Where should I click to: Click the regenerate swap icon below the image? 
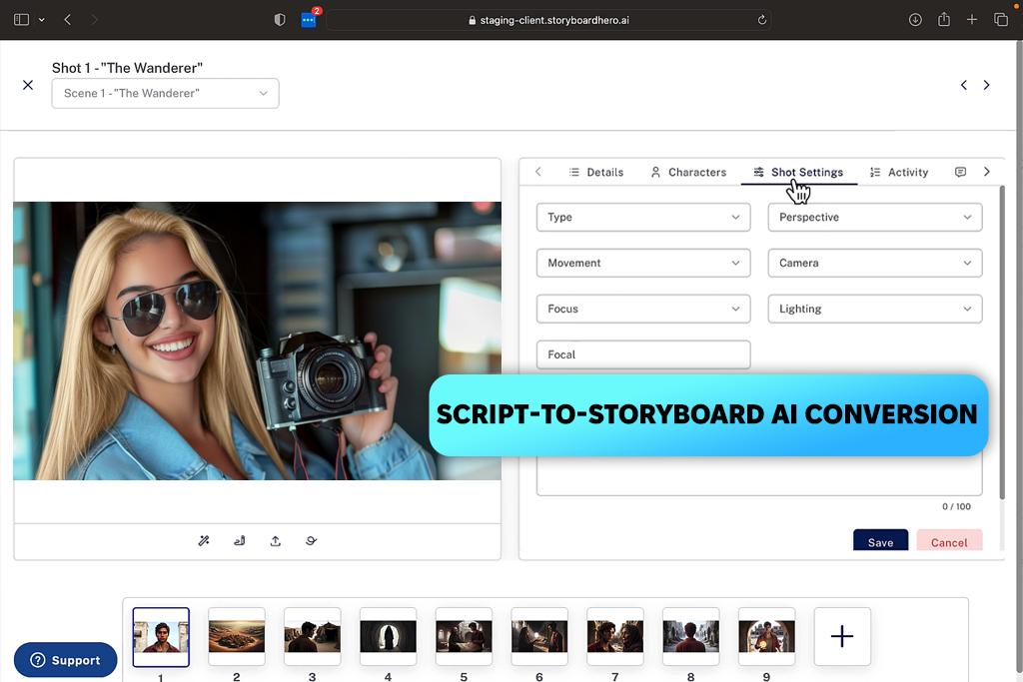pyautogui.click(x=312, y=540)
